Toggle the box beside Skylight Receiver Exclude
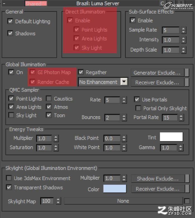The width and height of the screenshot is (195, 218). 187,189
